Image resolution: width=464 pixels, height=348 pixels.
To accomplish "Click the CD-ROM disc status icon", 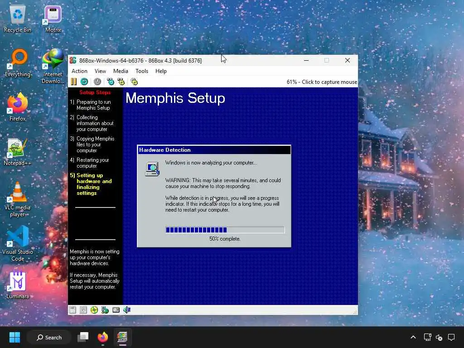I will pyautogui.click(x=94, y=310).
